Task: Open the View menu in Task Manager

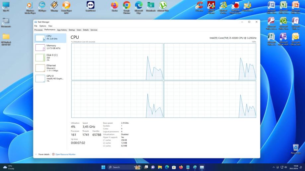Action: point(50,26)
